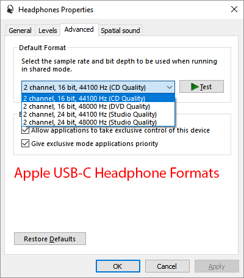
Task: Toggle Allow applications to take exclusive control
Action: pos(25,130)
